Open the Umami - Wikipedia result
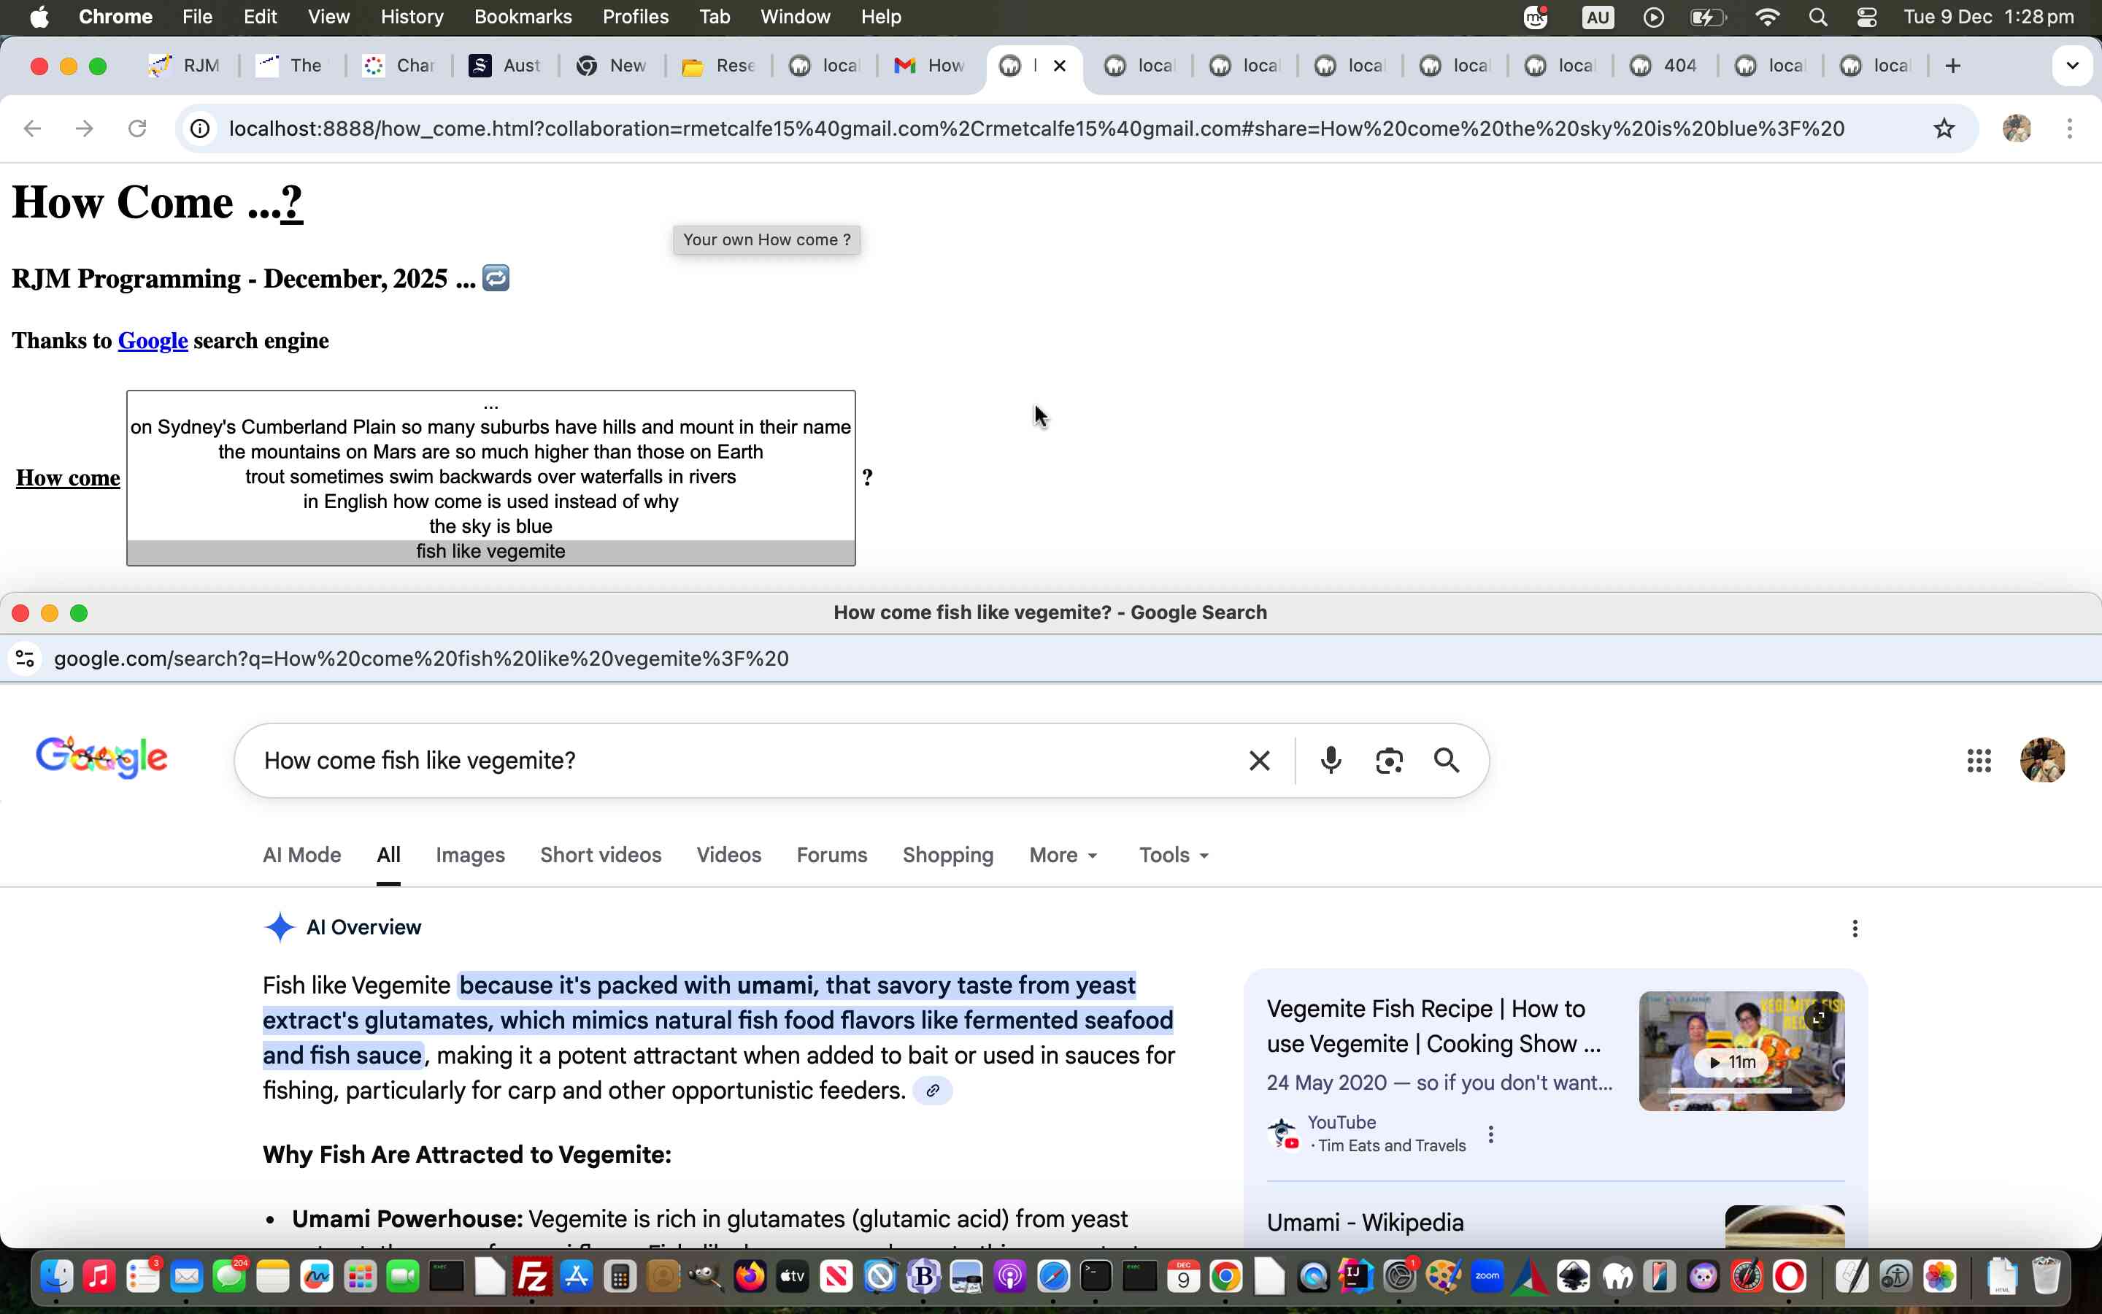Screen dimensions: 2102x1314 click(1365, 1222)
